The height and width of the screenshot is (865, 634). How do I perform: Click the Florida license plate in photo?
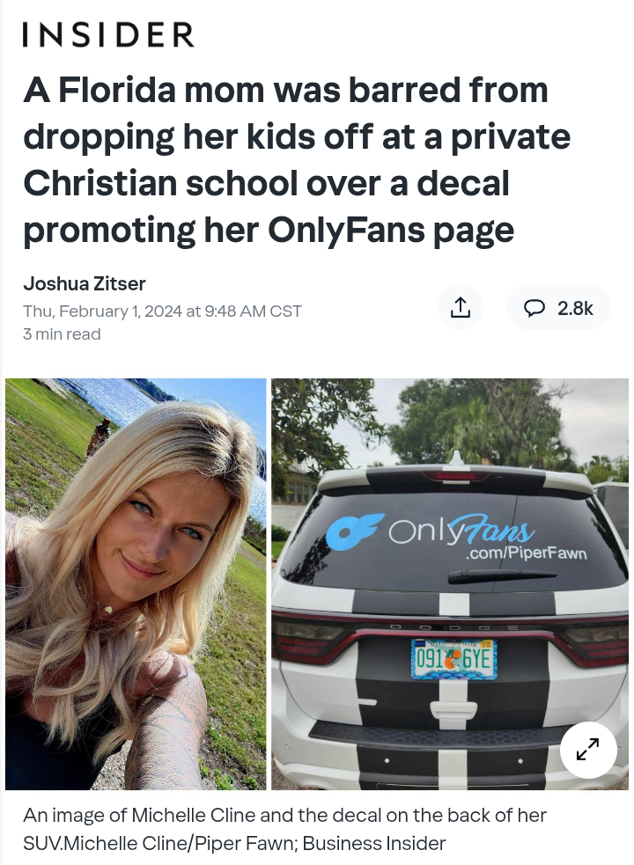pos(454,659)
